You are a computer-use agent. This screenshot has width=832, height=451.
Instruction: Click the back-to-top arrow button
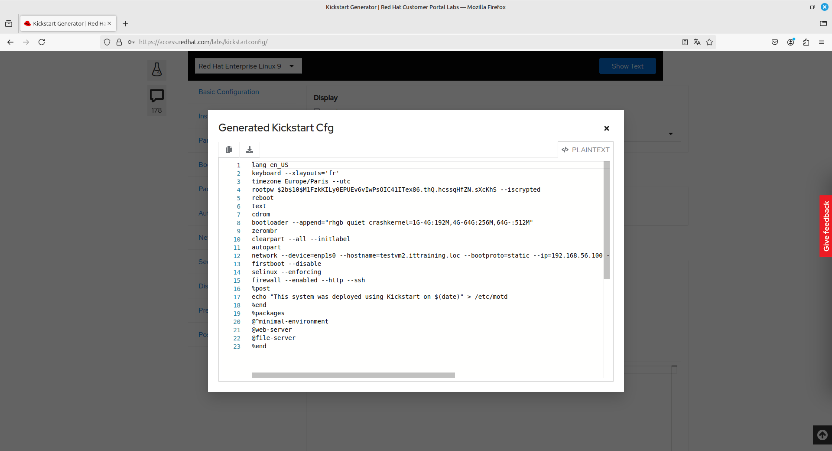(x=822, y=435)
